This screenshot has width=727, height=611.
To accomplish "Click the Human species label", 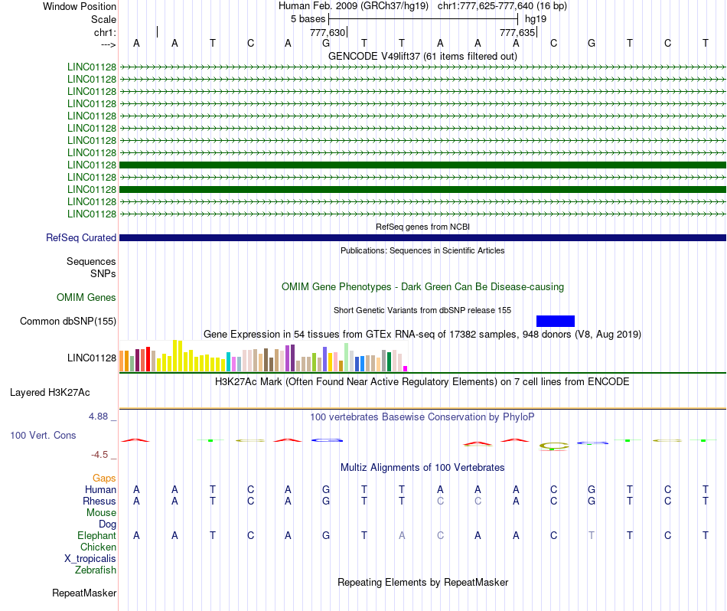I will click(100, 489).
